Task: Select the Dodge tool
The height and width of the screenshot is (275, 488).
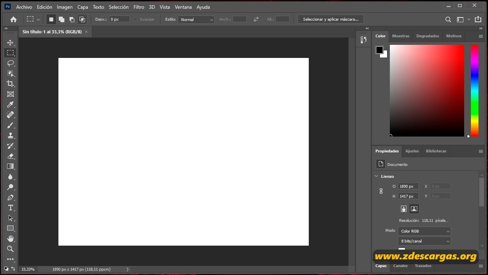Action: tap(10, 187)
